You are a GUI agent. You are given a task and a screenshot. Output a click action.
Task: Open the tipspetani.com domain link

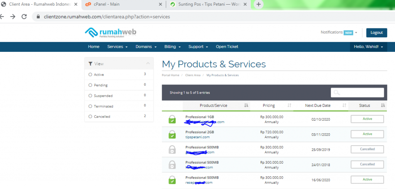[197, 137]
